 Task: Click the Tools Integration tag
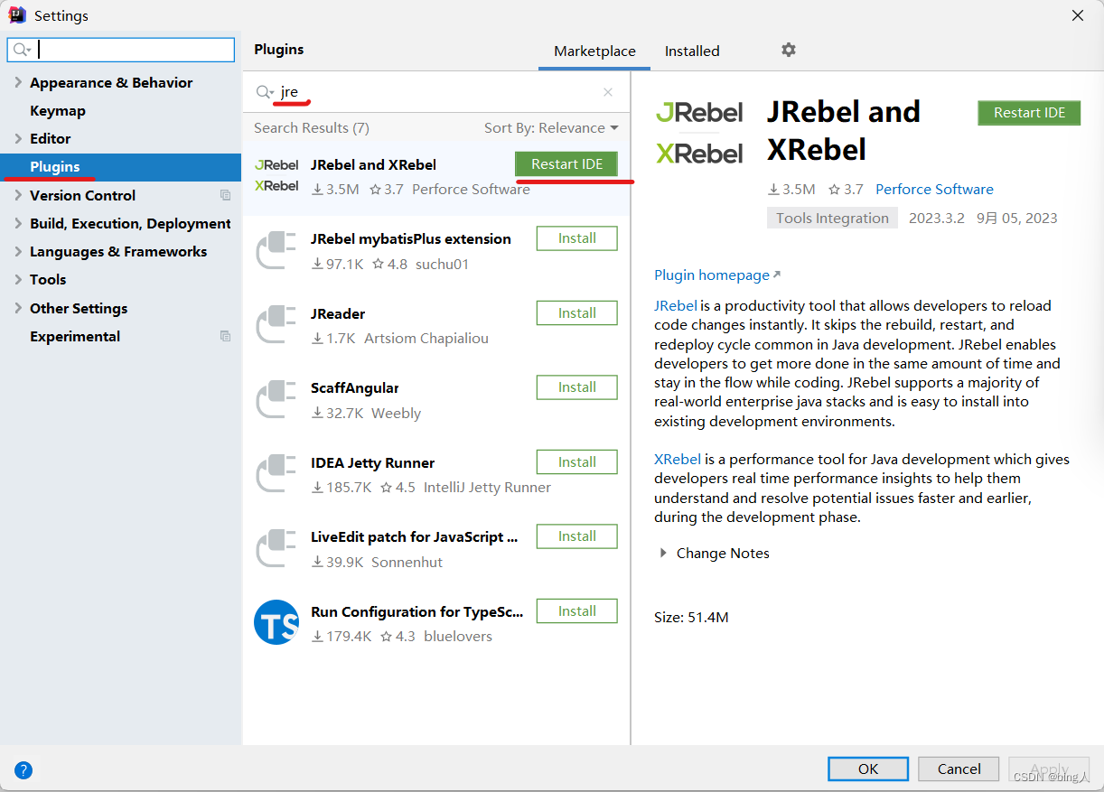point(832,218)
